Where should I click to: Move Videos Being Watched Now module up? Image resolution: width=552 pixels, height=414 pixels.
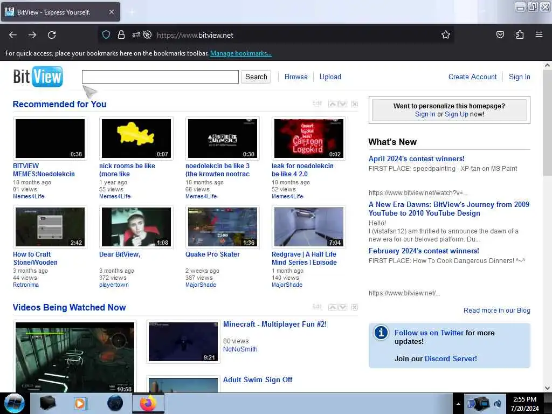click(x=333, y=307)
